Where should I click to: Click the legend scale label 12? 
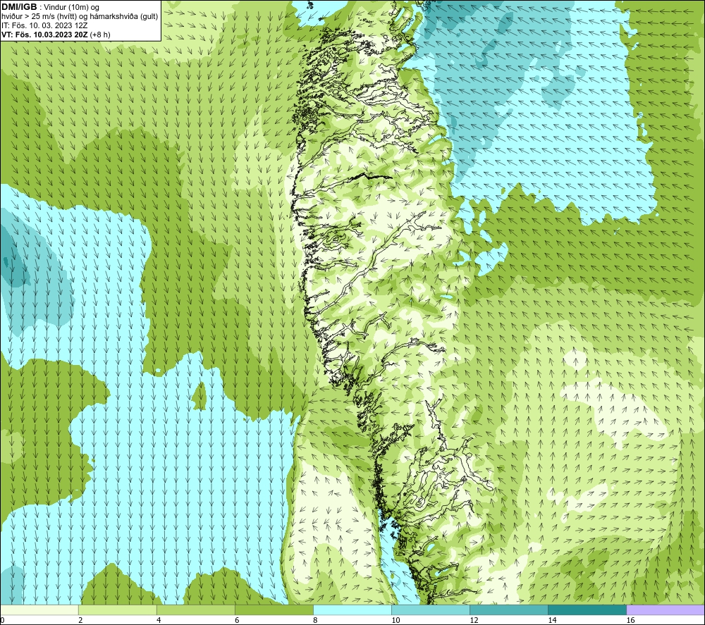(x=474, y=620)
